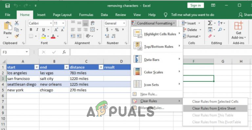
Task: Select New Rule menu entry
Action: pyautogui.click(x=157, y=94)
